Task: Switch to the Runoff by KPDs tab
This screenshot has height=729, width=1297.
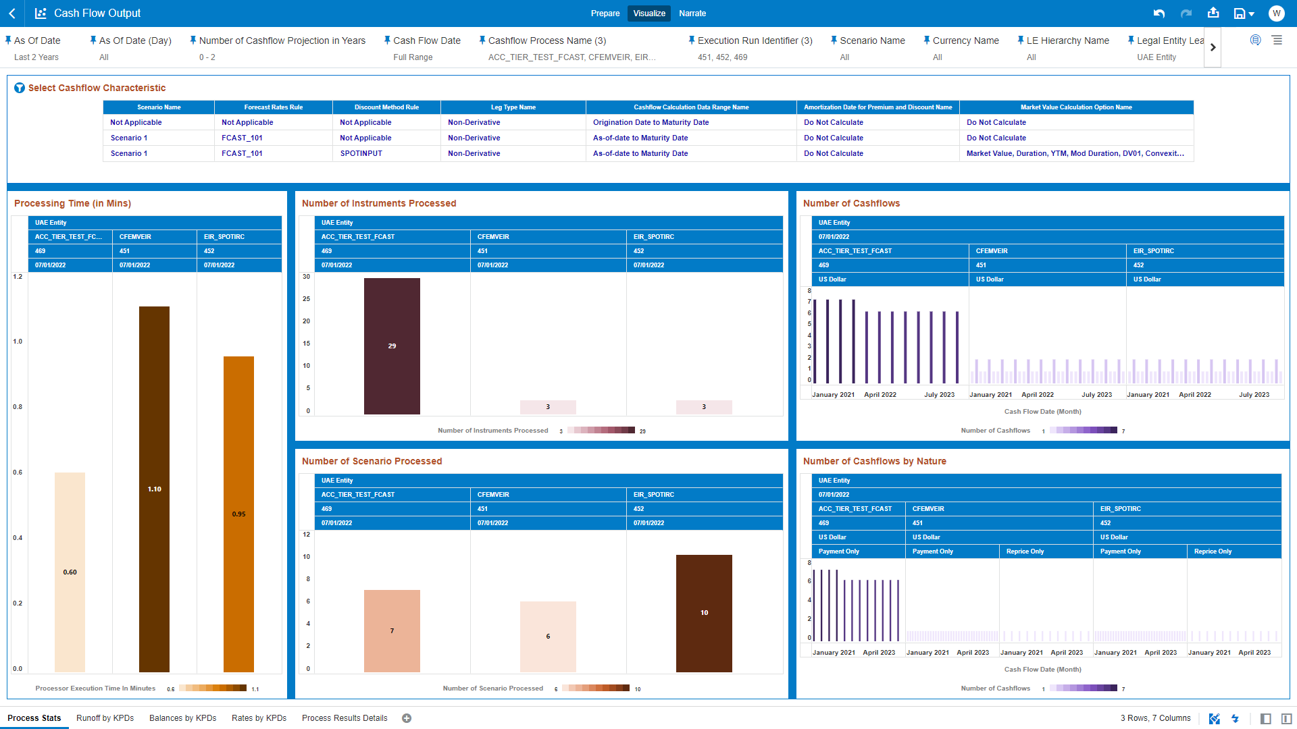Action: pos(105,718)
